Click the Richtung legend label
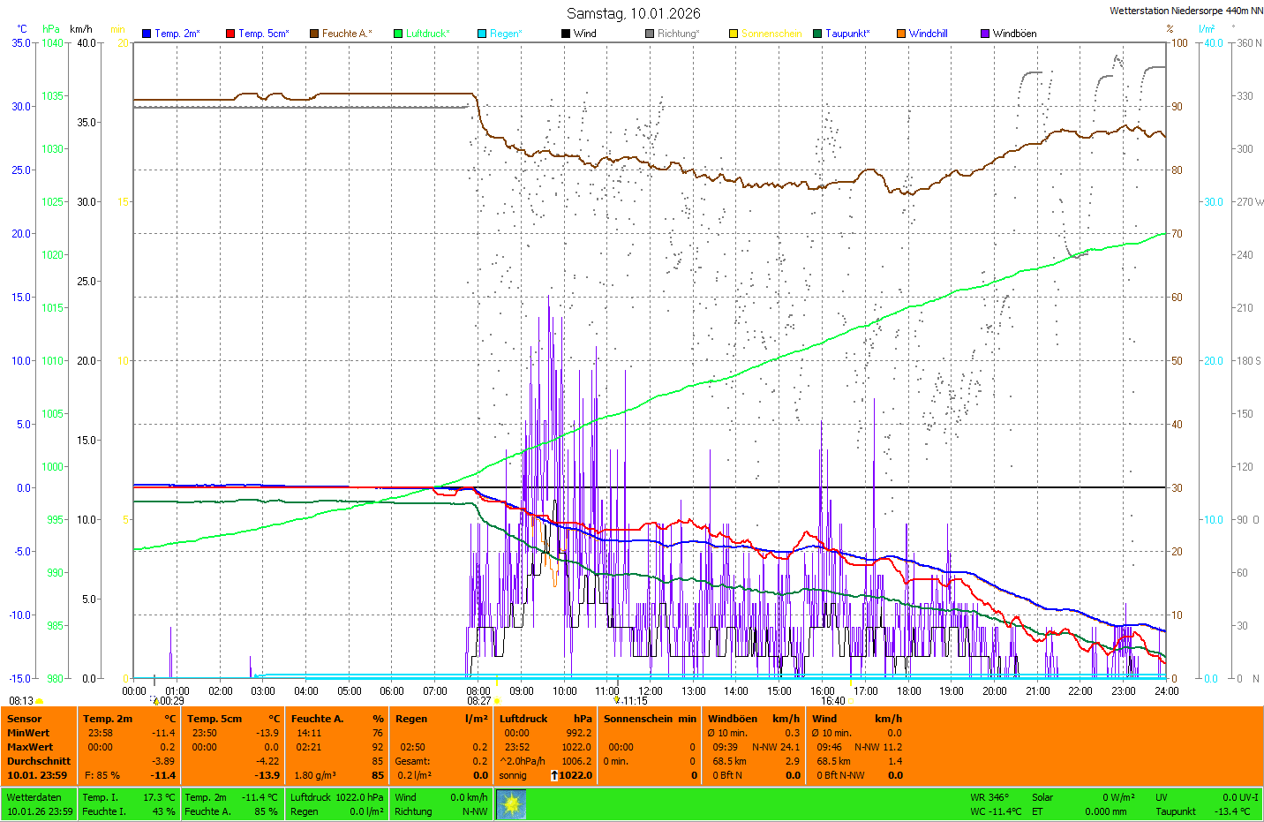 click(678, 34)
